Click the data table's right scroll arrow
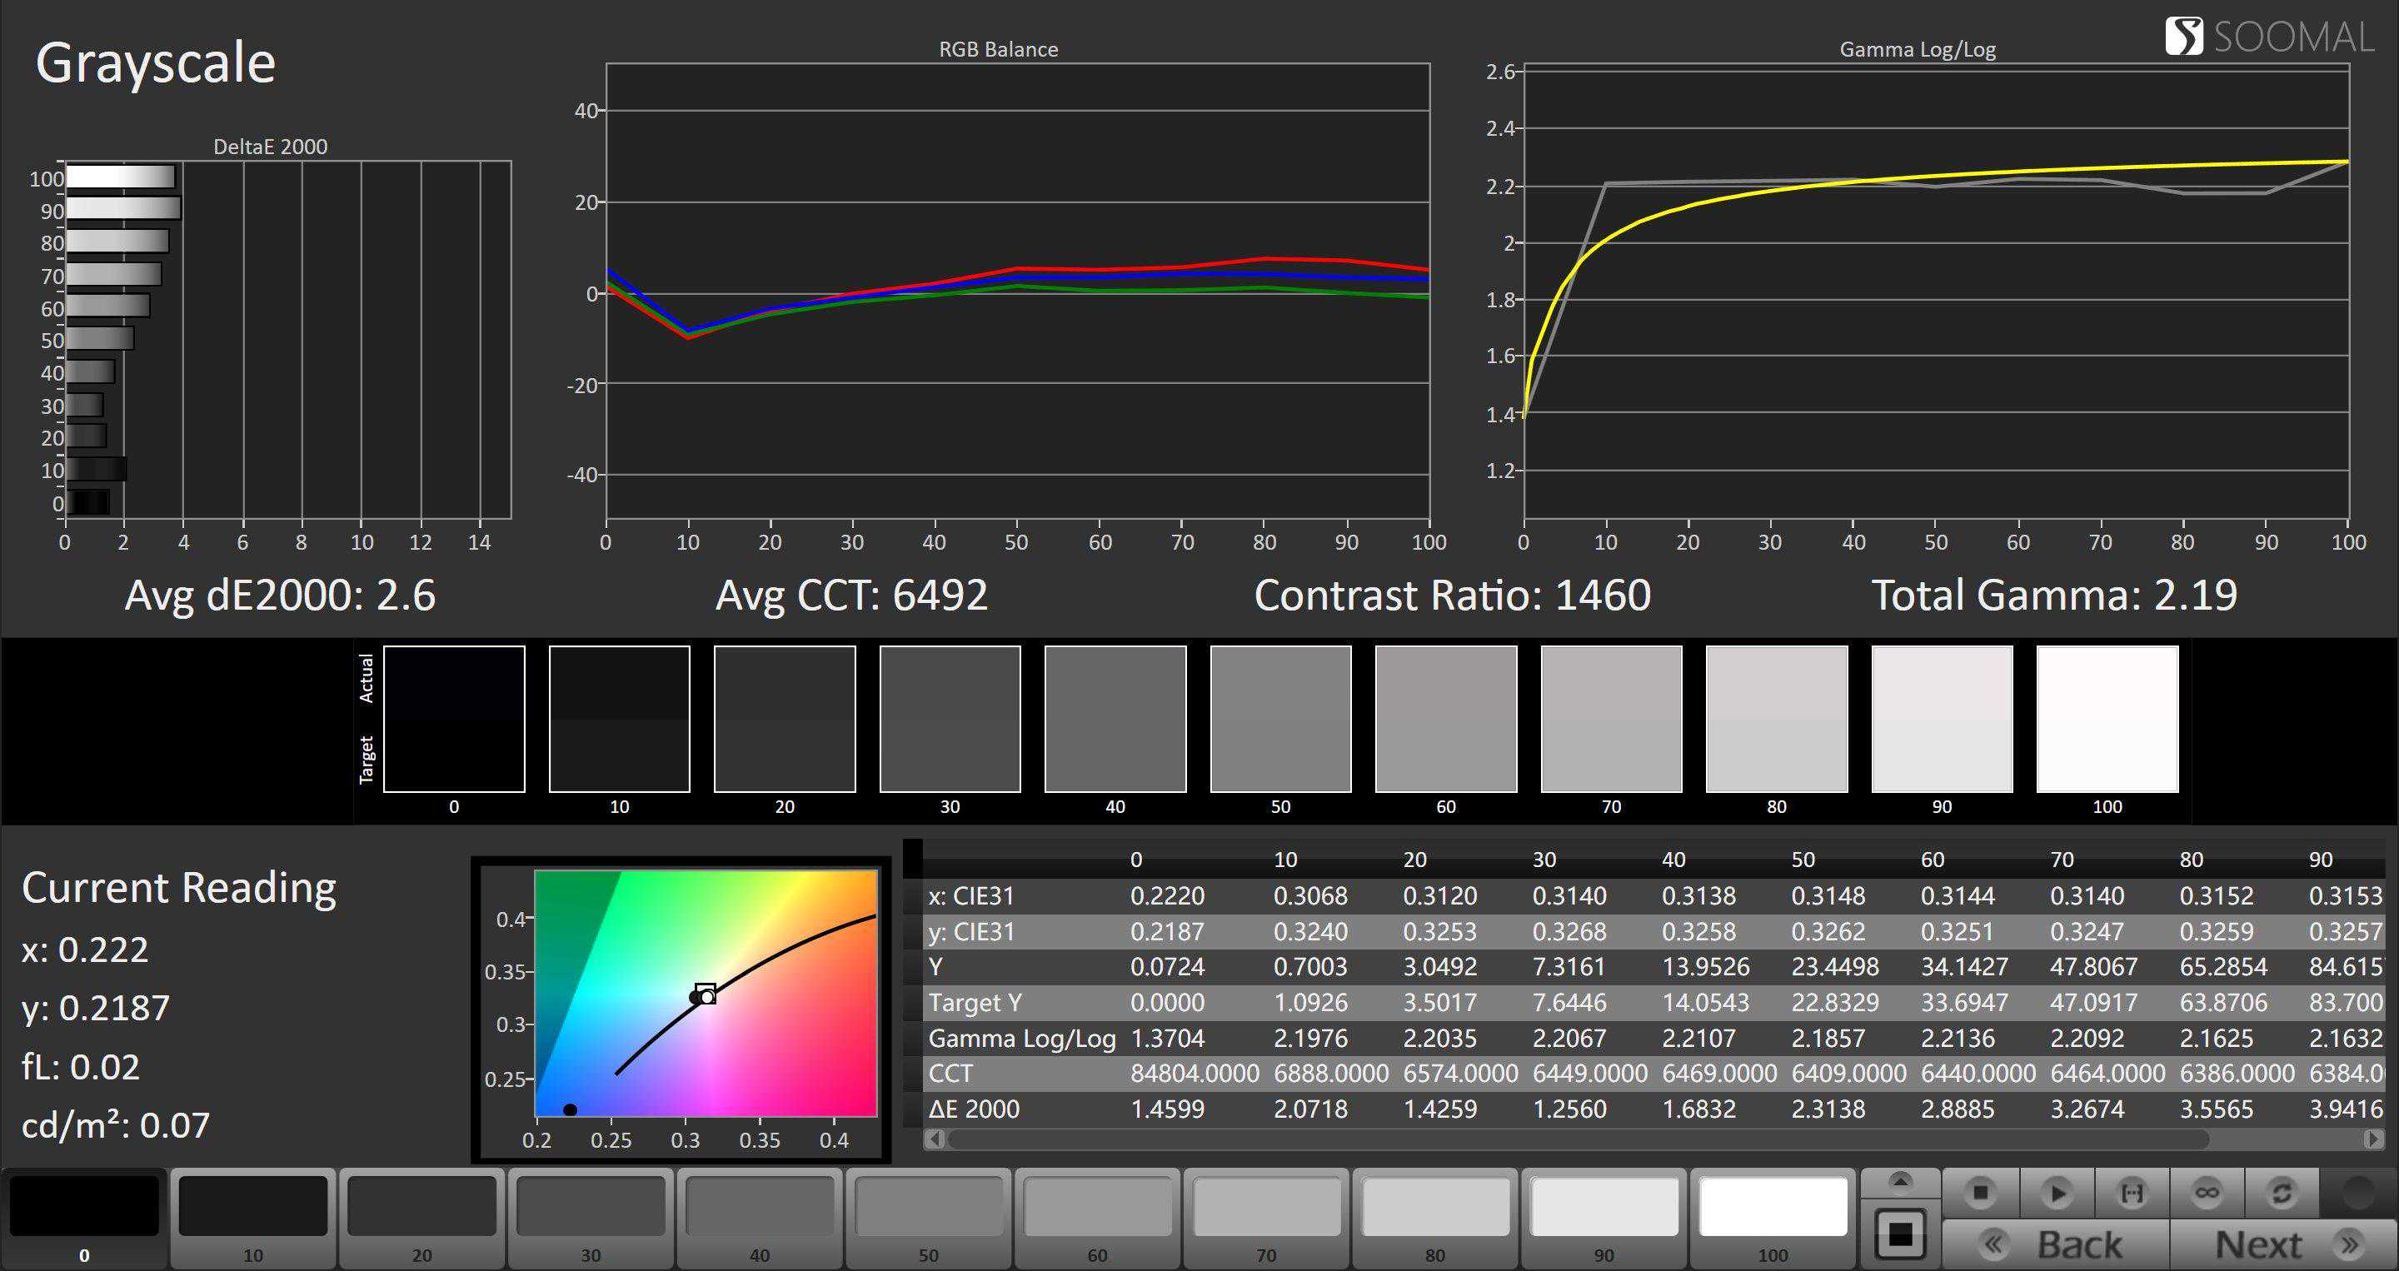 2373,1139
